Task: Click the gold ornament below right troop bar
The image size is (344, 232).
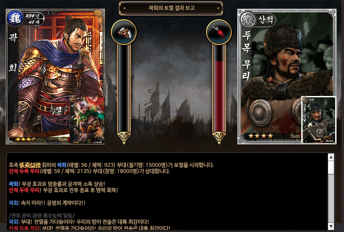Action: click(x=219, y=137)
